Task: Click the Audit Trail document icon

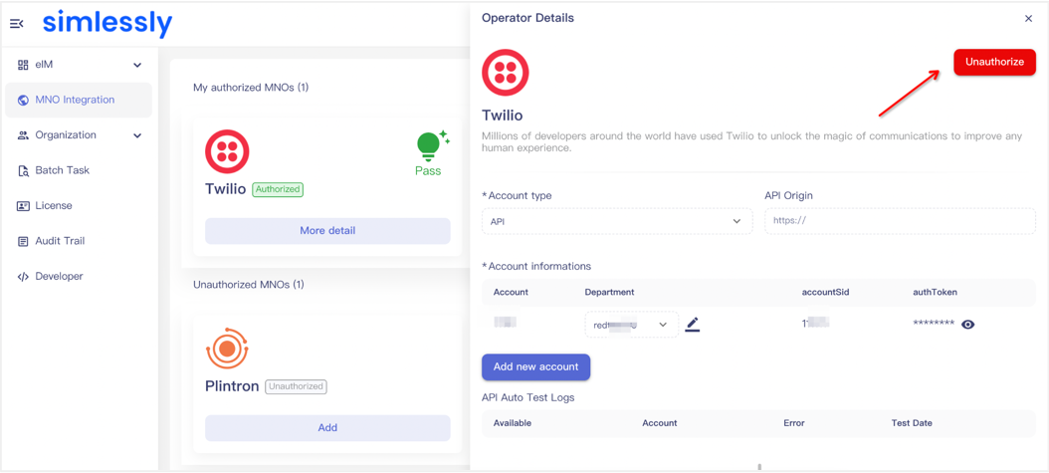Action: (23, 242)
